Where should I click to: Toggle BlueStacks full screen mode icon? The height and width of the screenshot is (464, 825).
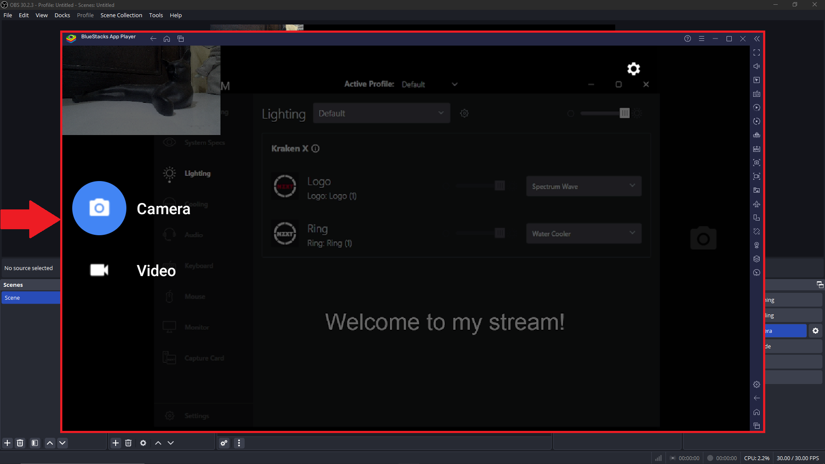(757, 52)
